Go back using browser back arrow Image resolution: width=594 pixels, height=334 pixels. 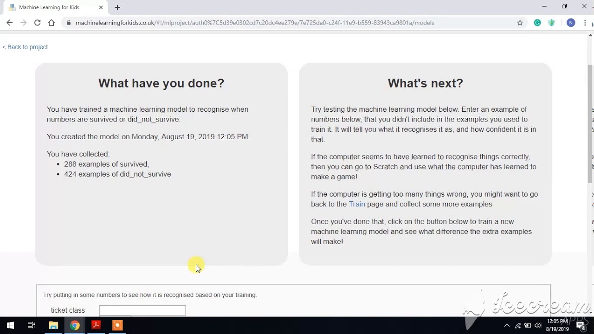point(9,23)
